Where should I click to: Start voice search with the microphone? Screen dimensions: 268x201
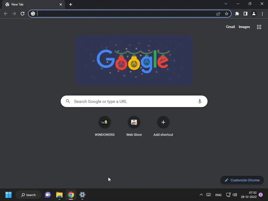[x=200, y=101]
